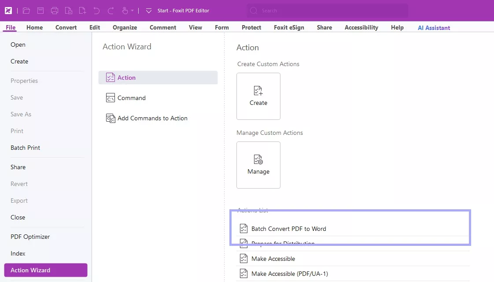Open a file using the folder toolbar icon
The image size is (494, 282).
coord(26,10)
